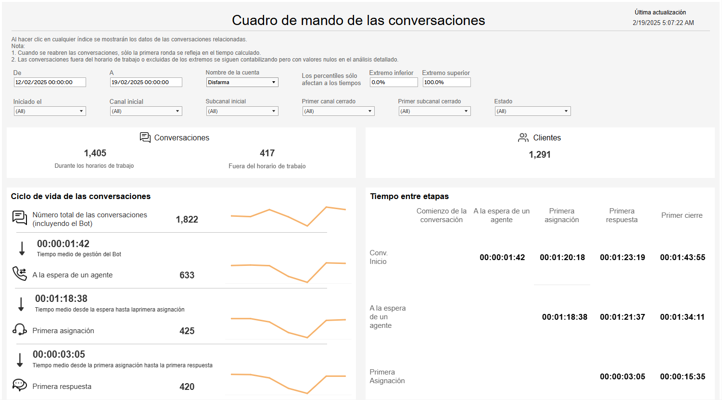Click the phone icon for waiting agent
This screenshot has height=400, width=722.
pyautogui.click(x=20, y=274)
